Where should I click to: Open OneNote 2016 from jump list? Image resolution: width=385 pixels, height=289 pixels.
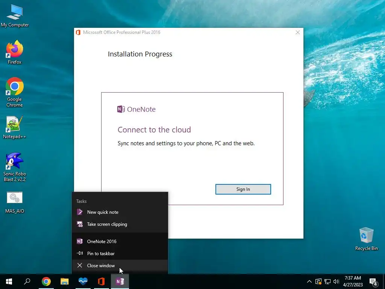click(120, 241)
